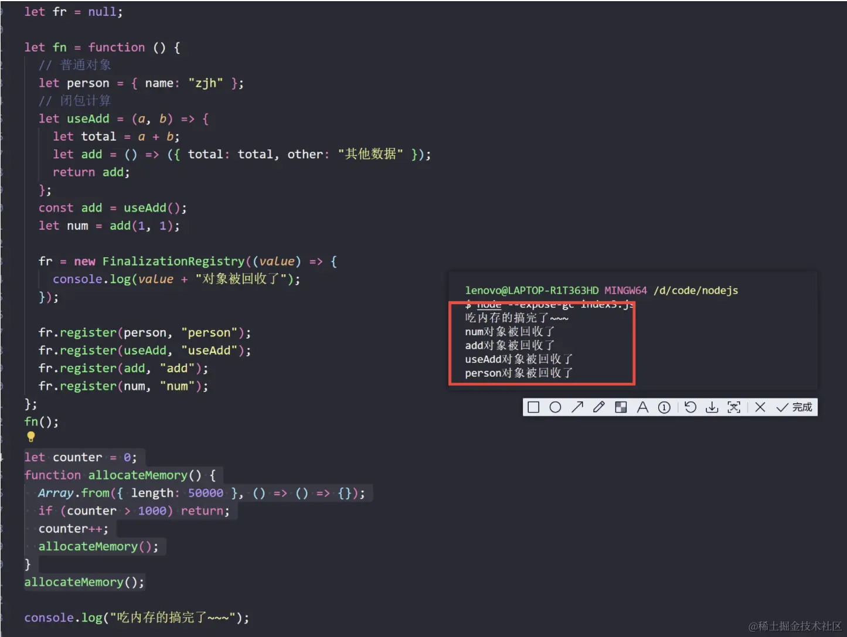Click the line 'const add = useAdd();'

pyautogui.click(x=113, y=208)
